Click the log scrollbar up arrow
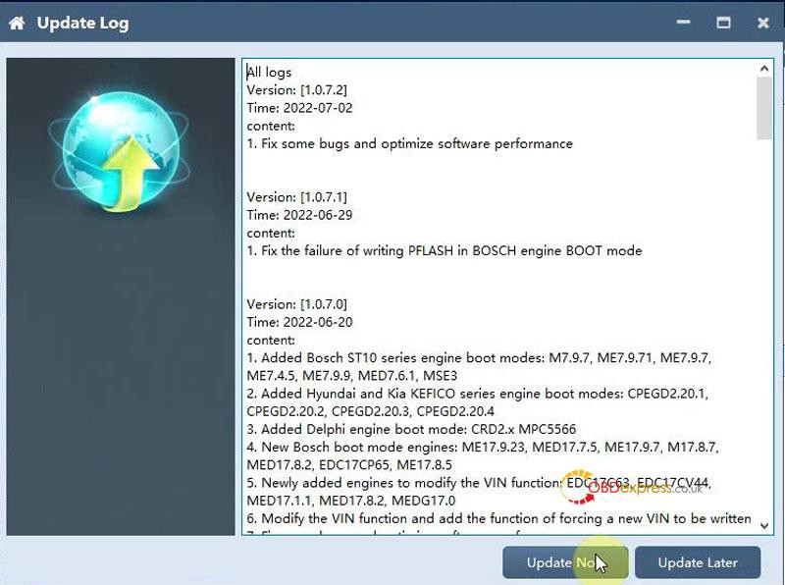 (764, 69)
